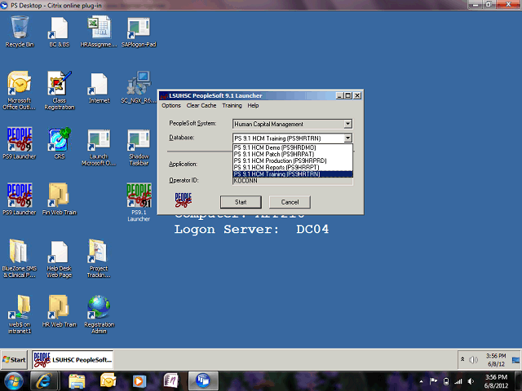Screen dimensions: 522x391
Task: Click the volume speaker icon in host tray
Action: coord(471,381)
